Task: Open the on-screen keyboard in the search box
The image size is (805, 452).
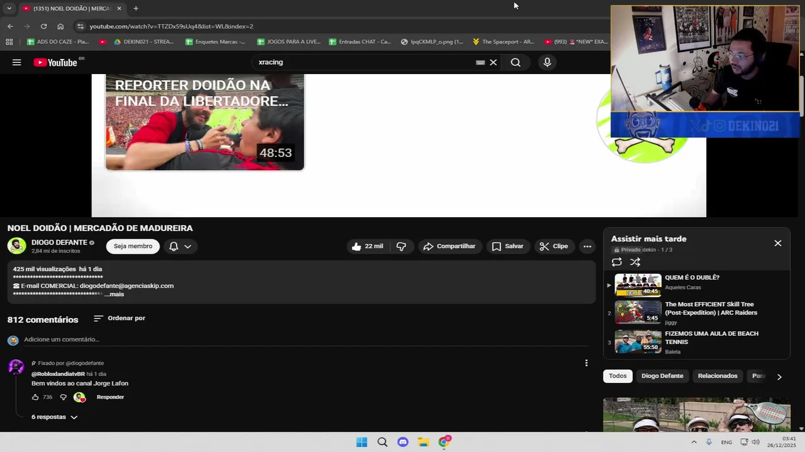Action: tap(480, 62)
